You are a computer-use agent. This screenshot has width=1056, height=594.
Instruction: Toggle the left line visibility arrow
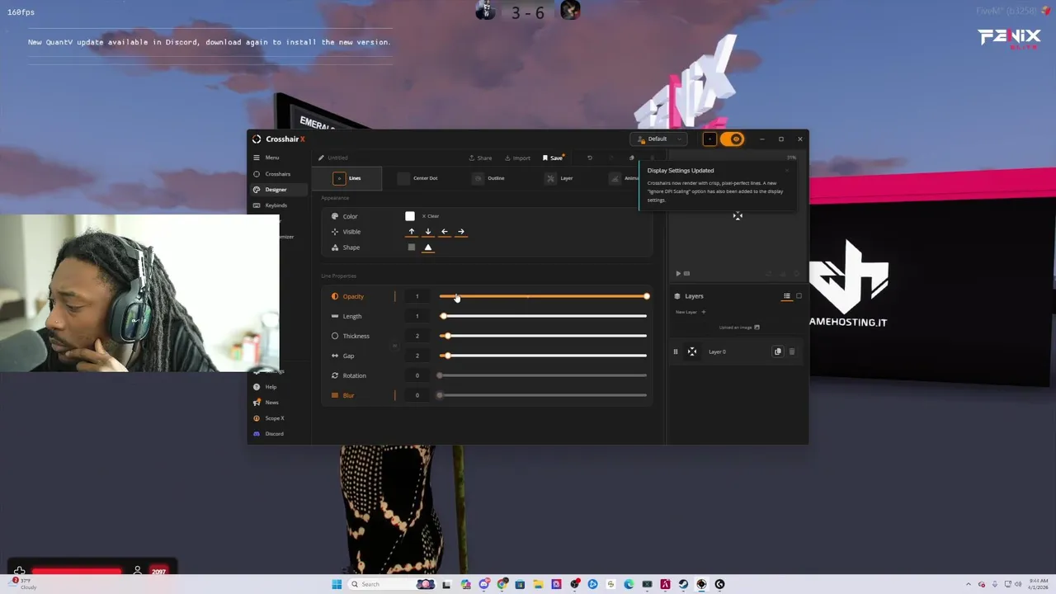point(444,232)
